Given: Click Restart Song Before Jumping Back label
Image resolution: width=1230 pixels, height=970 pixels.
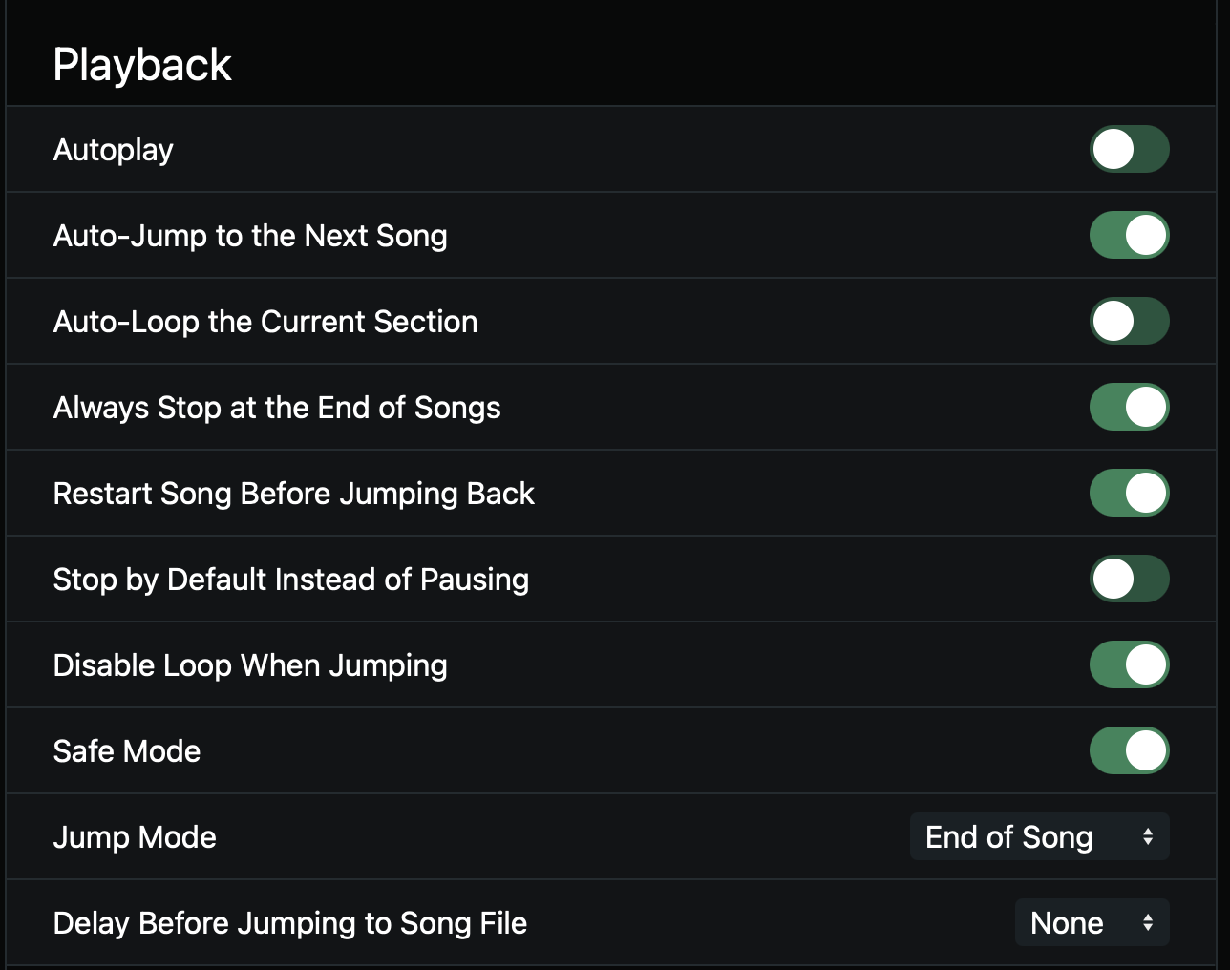Looking at the screenshot, I should (294, 494).
